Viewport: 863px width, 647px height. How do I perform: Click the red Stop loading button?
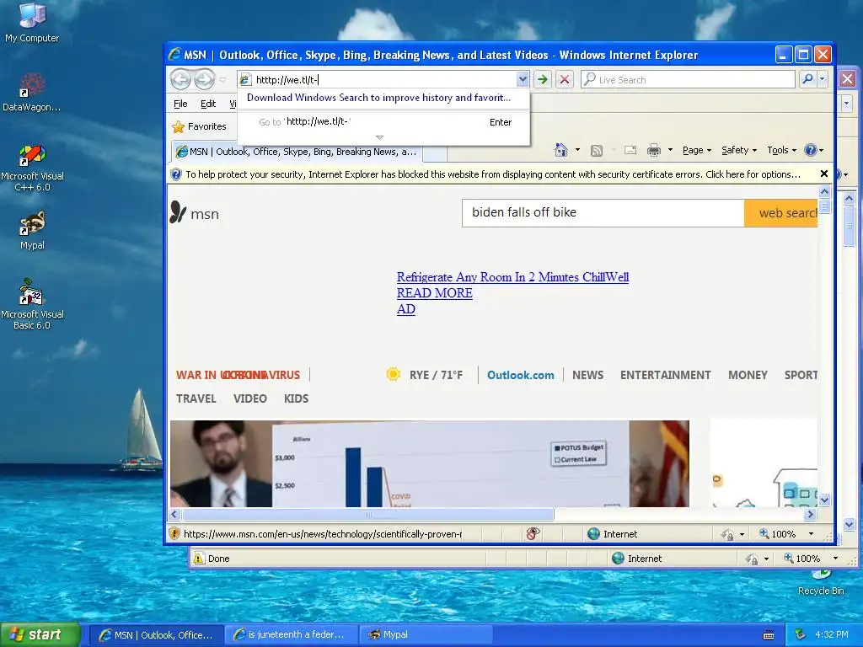tap(564, 80)
